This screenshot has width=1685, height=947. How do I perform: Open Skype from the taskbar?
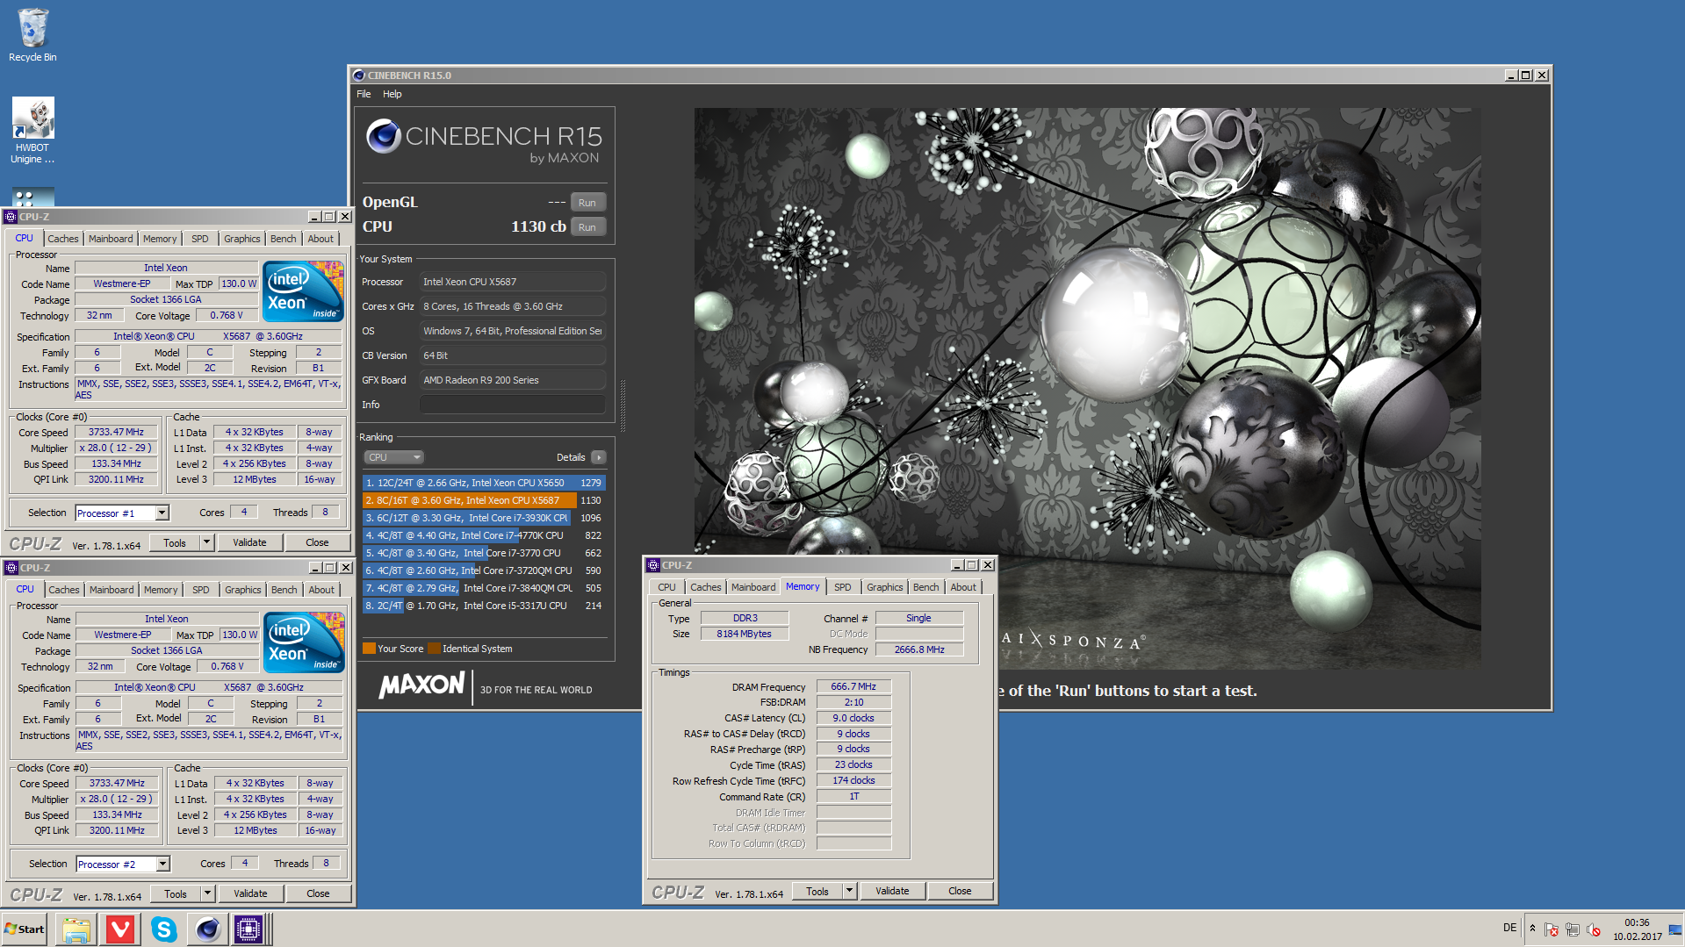coord(164,929)
